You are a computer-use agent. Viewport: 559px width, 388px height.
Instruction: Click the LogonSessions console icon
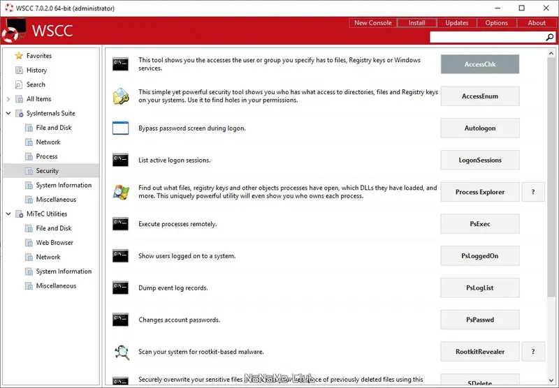[x=120, y=161]
